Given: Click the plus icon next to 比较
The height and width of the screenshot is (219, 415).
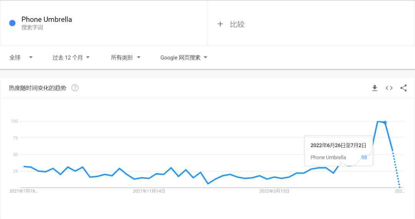Looking at the screenshot, I should coord(220,24).
